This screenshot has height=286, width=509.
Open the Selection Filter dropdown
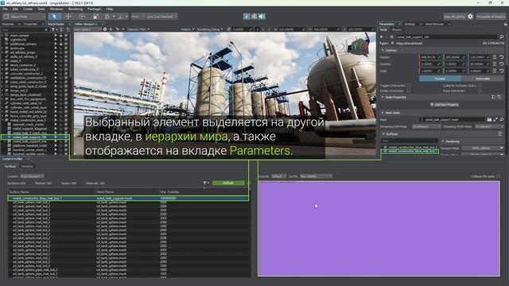(138, 29)
